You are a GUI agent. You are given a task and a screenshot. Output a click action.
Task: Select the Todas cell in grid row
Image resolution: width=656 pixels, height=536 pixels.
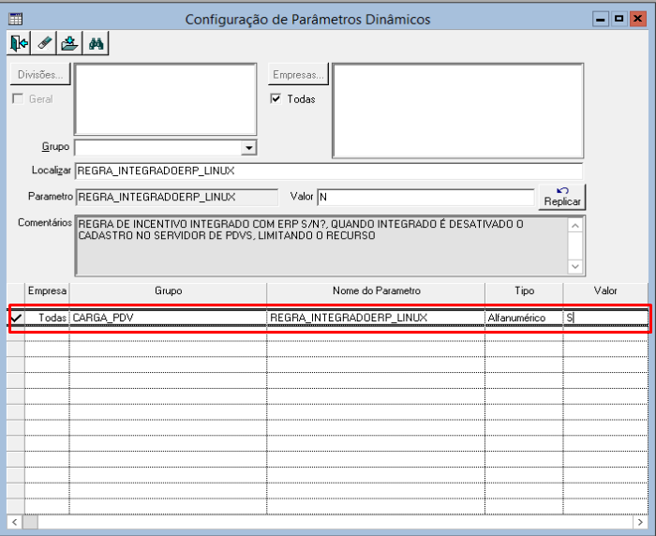47,318
